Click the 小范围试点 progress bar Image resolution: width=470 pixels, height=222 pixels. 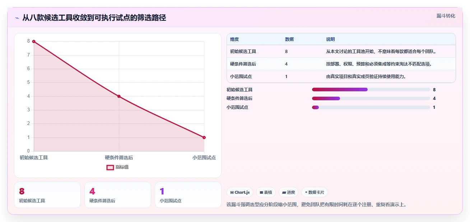tap(371, 107)
